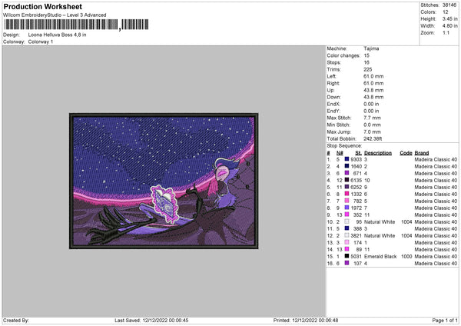Select the Max Jump value 7.0 mm
The image size is (461, 326).
click(x=372, y=131)
